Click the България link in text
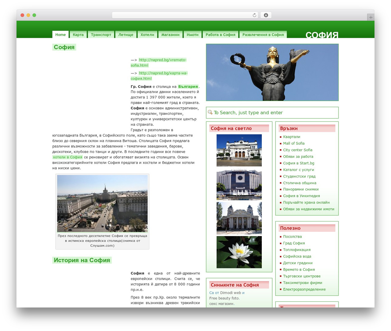Image resolution: width=391 pixels, height=331 pixels. click(x=188, y=86)
